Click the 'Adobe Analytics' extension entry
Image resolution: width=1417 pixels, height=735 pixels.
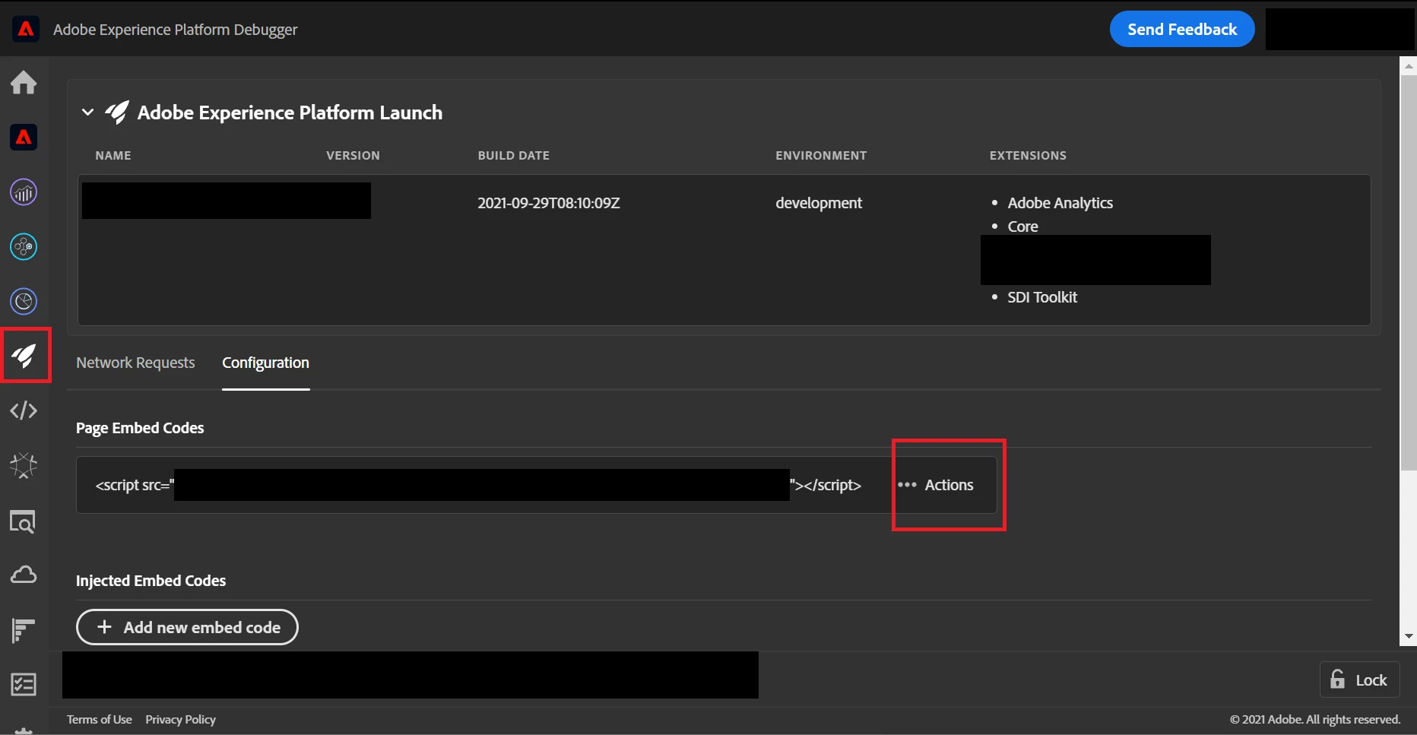[1060, 203]
